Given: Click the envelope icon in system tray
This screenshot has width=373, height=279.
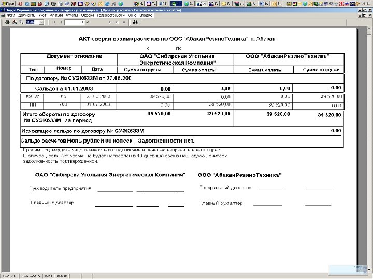Looking at the screenshot, I should pyautogui.click(x=299, y=4).
